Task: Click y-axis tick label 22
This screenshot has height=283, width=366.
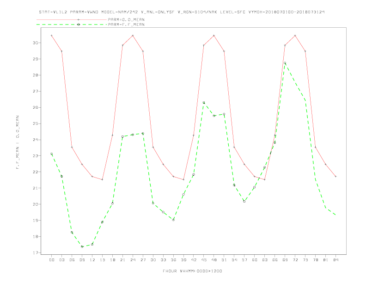Action: [36, 172]
